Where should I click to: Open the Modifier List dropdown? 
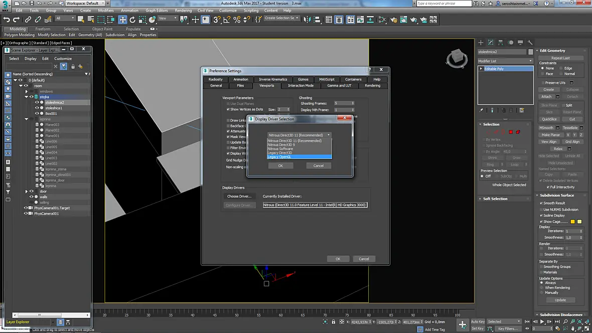[x=505, y=61]
